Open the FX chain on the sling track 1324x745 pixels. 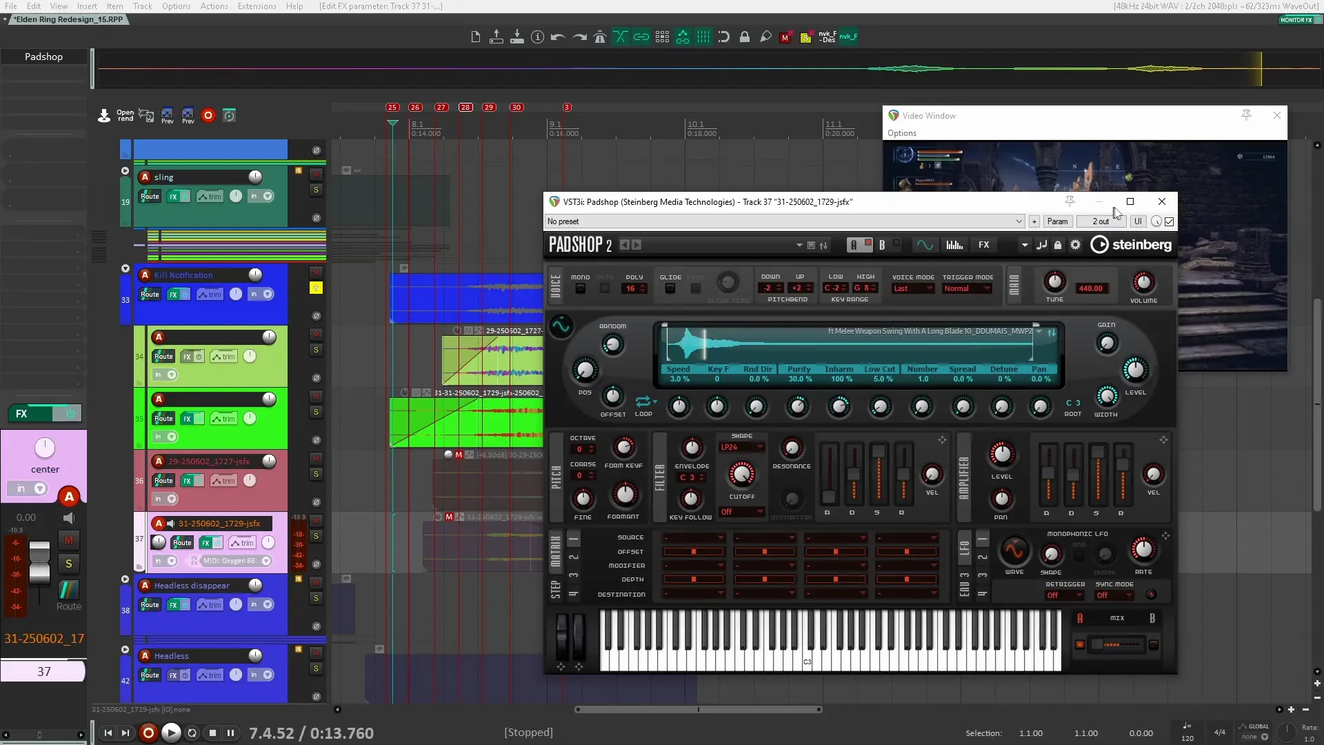pos(173,197)
